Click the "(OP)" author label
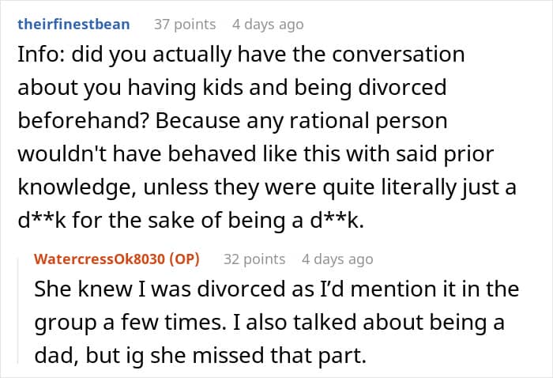This screenshot has height=378, width=553. (184, 259)
